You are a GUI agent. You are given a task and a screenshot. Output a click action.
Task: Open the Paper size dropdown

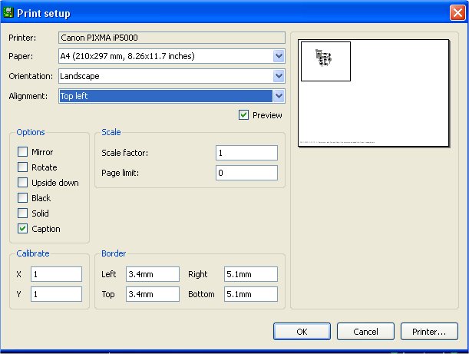tap(279, 56)
